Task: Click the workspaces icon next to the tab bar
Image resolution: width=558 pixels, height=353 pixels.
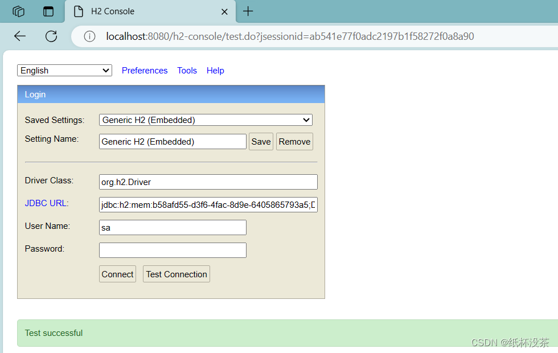Action: click(x=48, y=11)
